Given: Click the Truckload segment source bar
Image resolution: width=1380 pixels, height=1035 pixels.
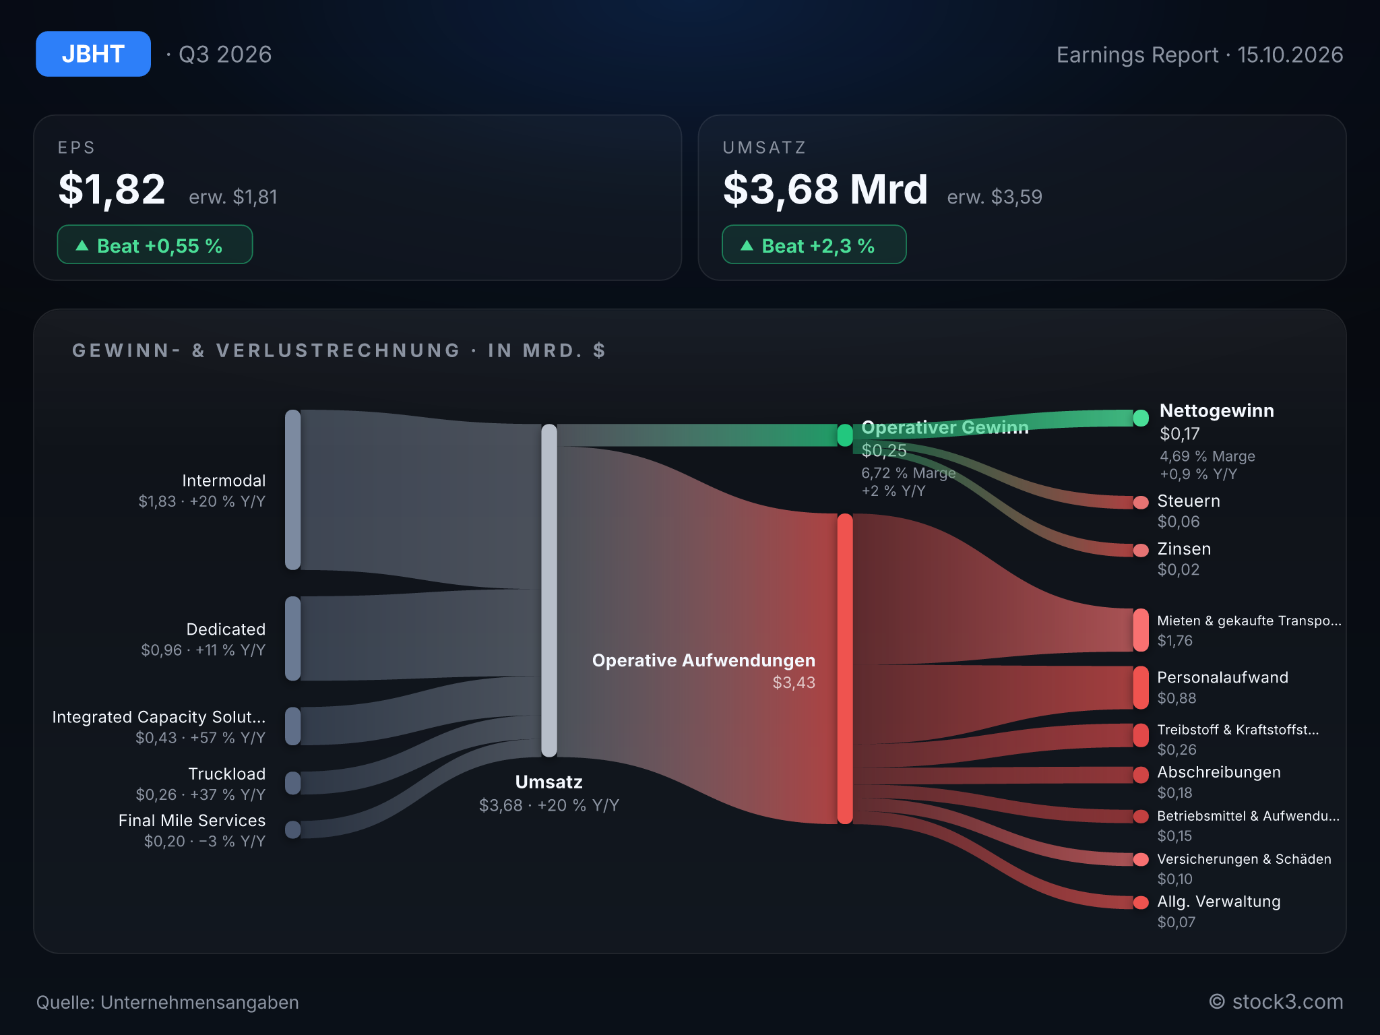Looking at the screenshot, I should click(x=293, y=783).
